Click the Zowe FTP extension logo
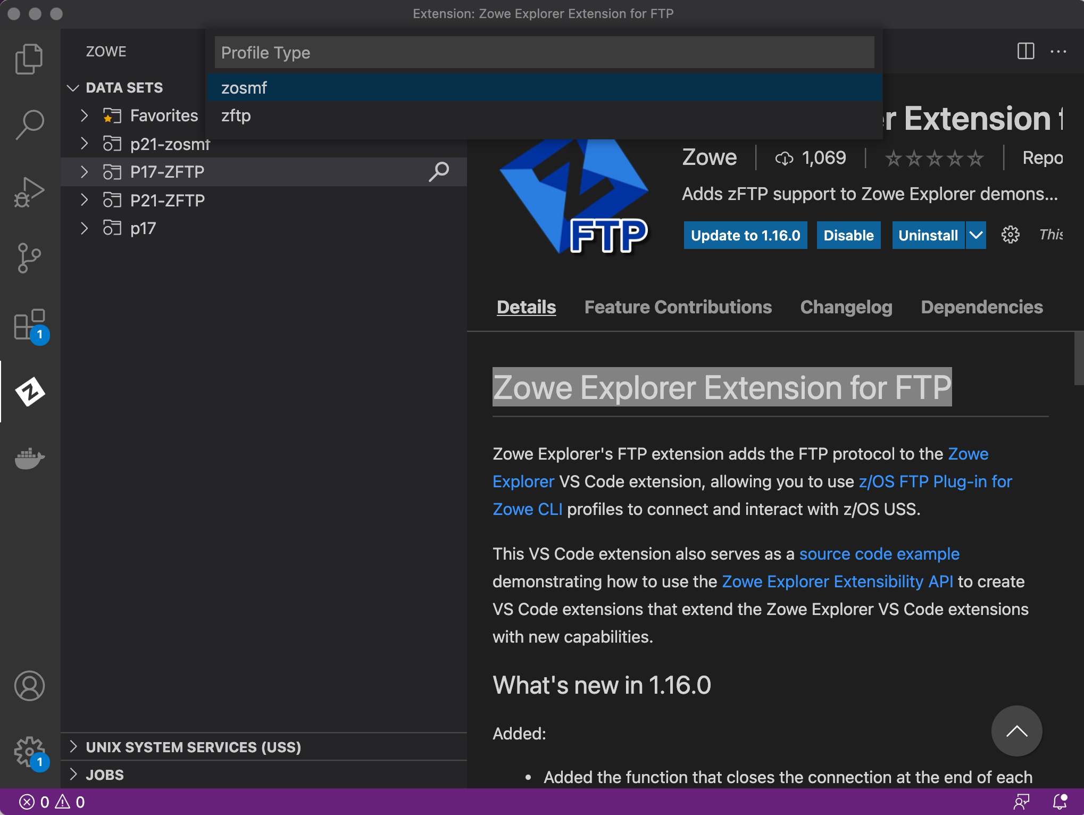Image resolution: width=1084 pixels, height=815 pixels. (573, 197)
